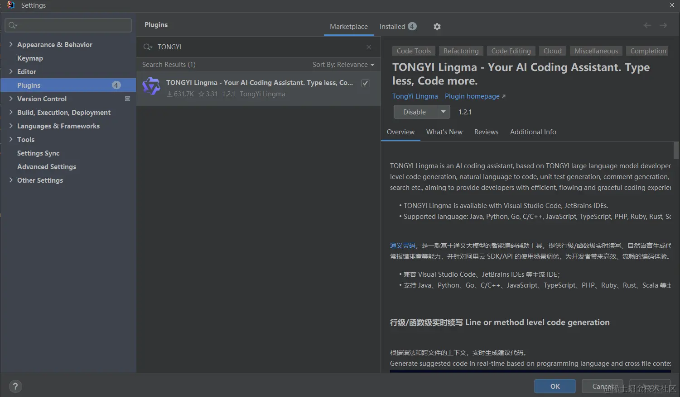Click the Code Editing tag

(511, 51)
